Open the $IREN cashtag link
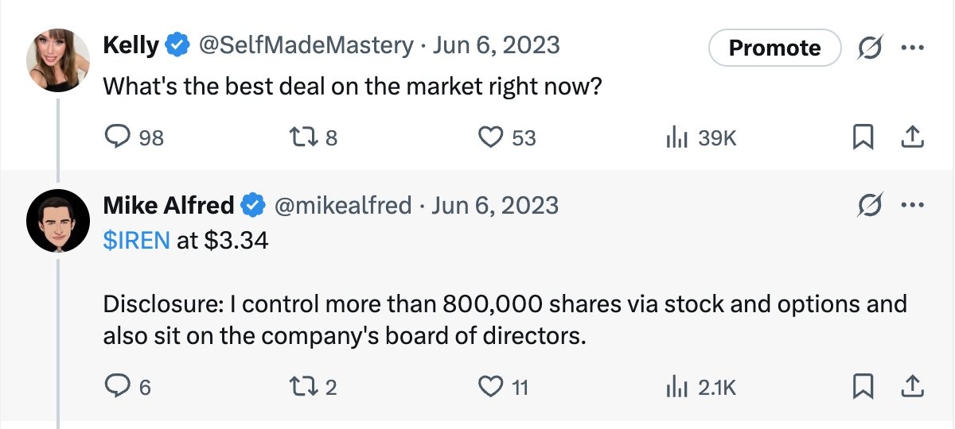The height and width of the screenshot is (429, 955). click(136, 240)
